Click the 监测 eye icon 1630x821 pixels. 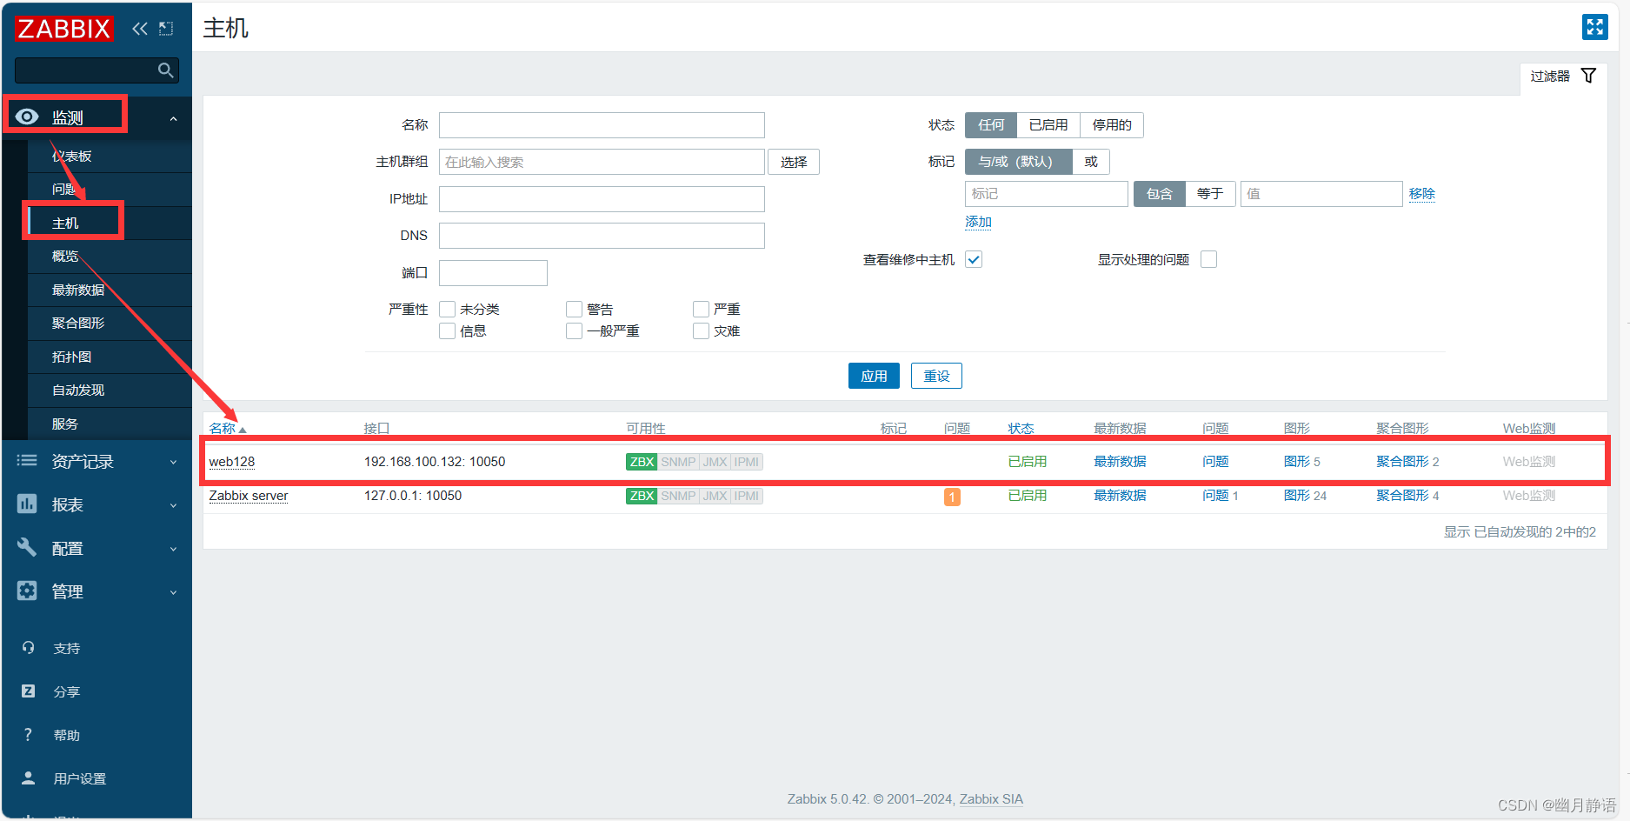[27, 117]
